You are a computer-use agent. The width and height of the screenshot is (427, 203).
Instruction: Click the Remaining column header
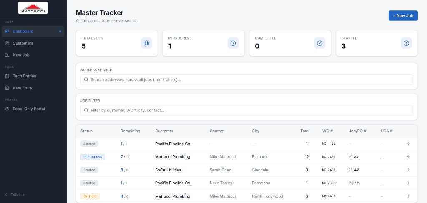131,131
